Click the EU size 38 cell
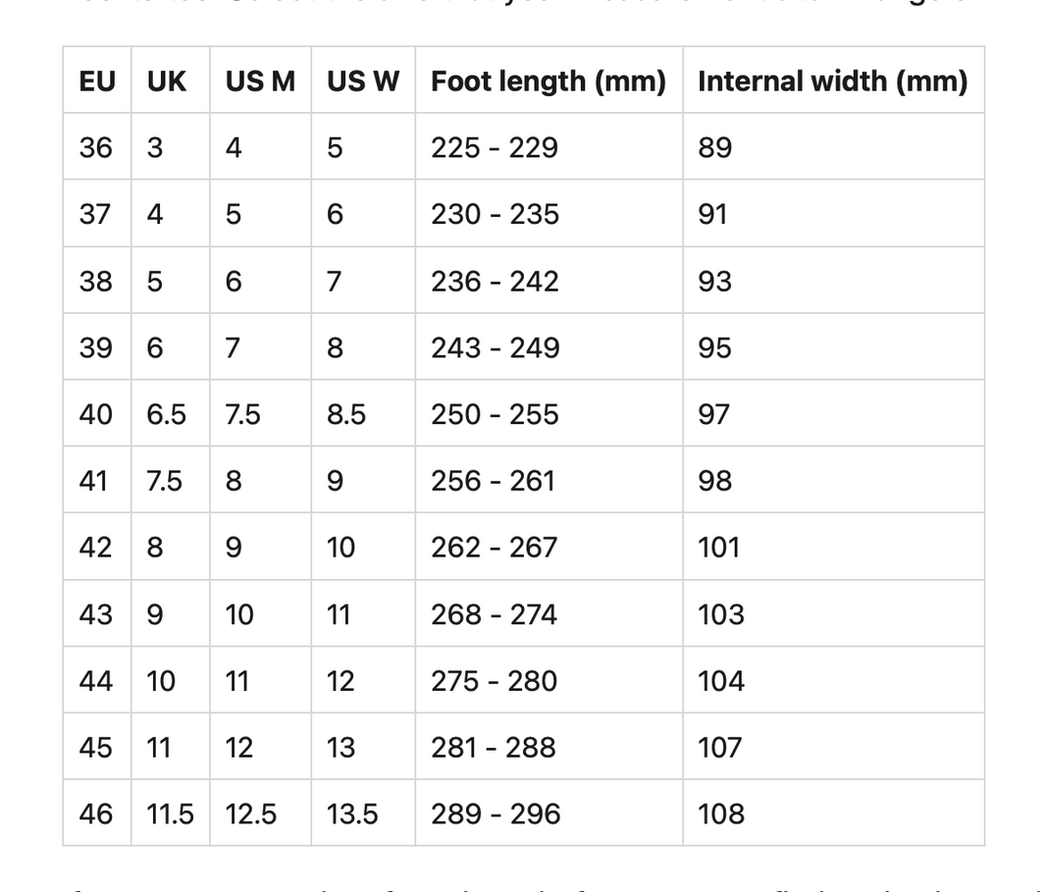The image size is (1046, 892). click(x=96, y=281)
